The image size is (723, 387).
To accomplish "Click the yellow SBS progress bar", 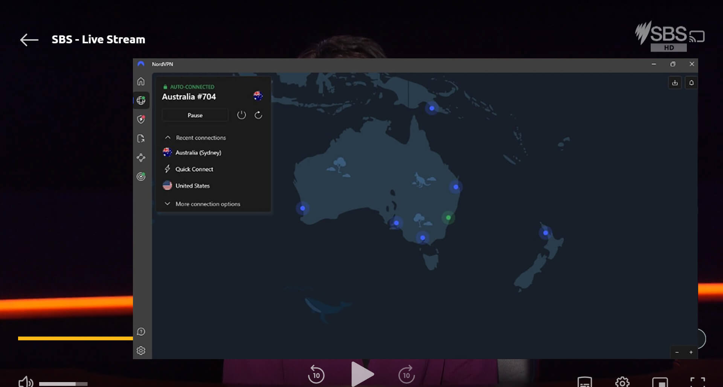I will tap(75, 338).
